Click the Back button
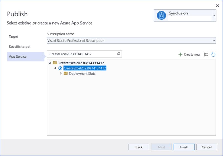This screenshot has height=156, width=223. click(139, 147)
